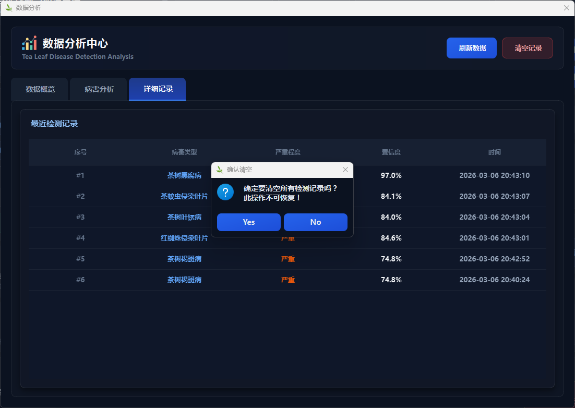This screenshot has width=575, height=408.
Task: Click the bar chart logo icon
Action: [x=29, y=43]
